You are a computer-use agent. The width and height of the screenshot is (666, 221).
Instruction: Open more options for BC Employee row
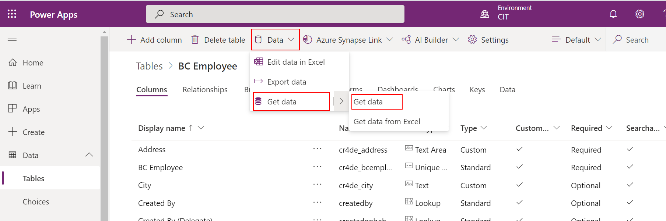[x=317, y=167]
